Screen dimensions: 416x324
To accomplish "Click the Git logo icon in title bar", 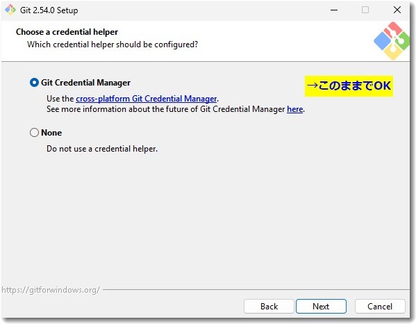I will point(10,10).
